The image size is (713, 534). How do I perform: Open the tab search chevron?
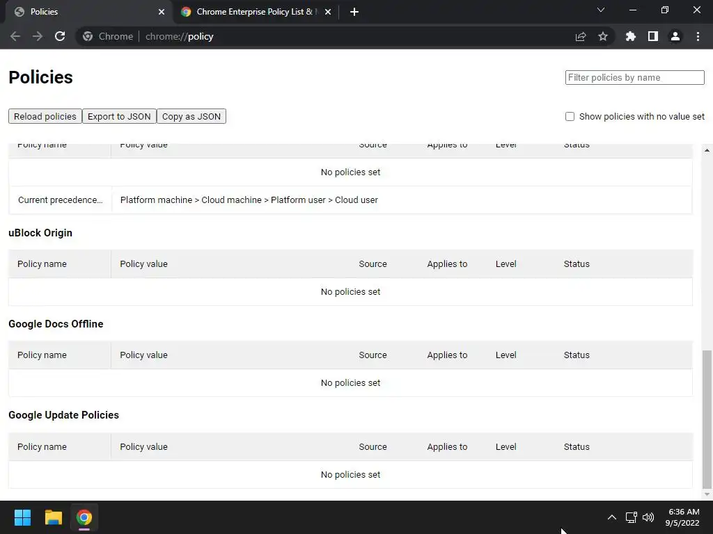pyautogui.click(x=601, y=10)
